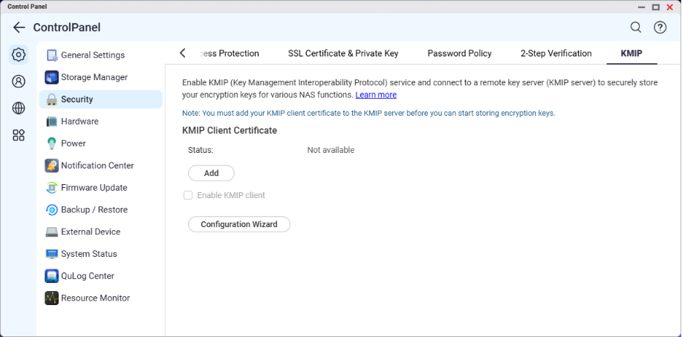The height and width of the screenshot is (337, 682).
Task: Select the Network globe icon in left rail
Action: pyautogui.click(x=19, y=108)
